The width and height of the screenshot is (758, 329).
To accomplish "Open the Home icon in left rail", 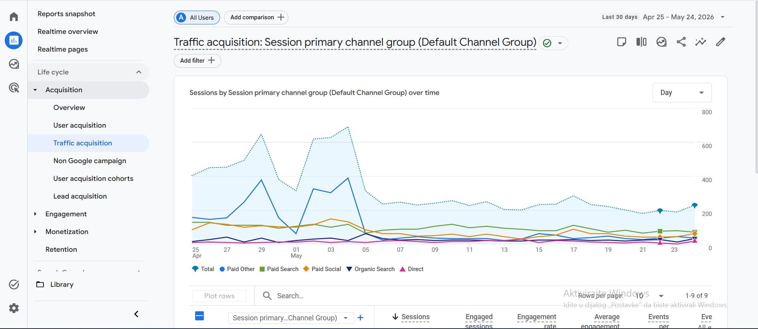I will click(14, 17).
